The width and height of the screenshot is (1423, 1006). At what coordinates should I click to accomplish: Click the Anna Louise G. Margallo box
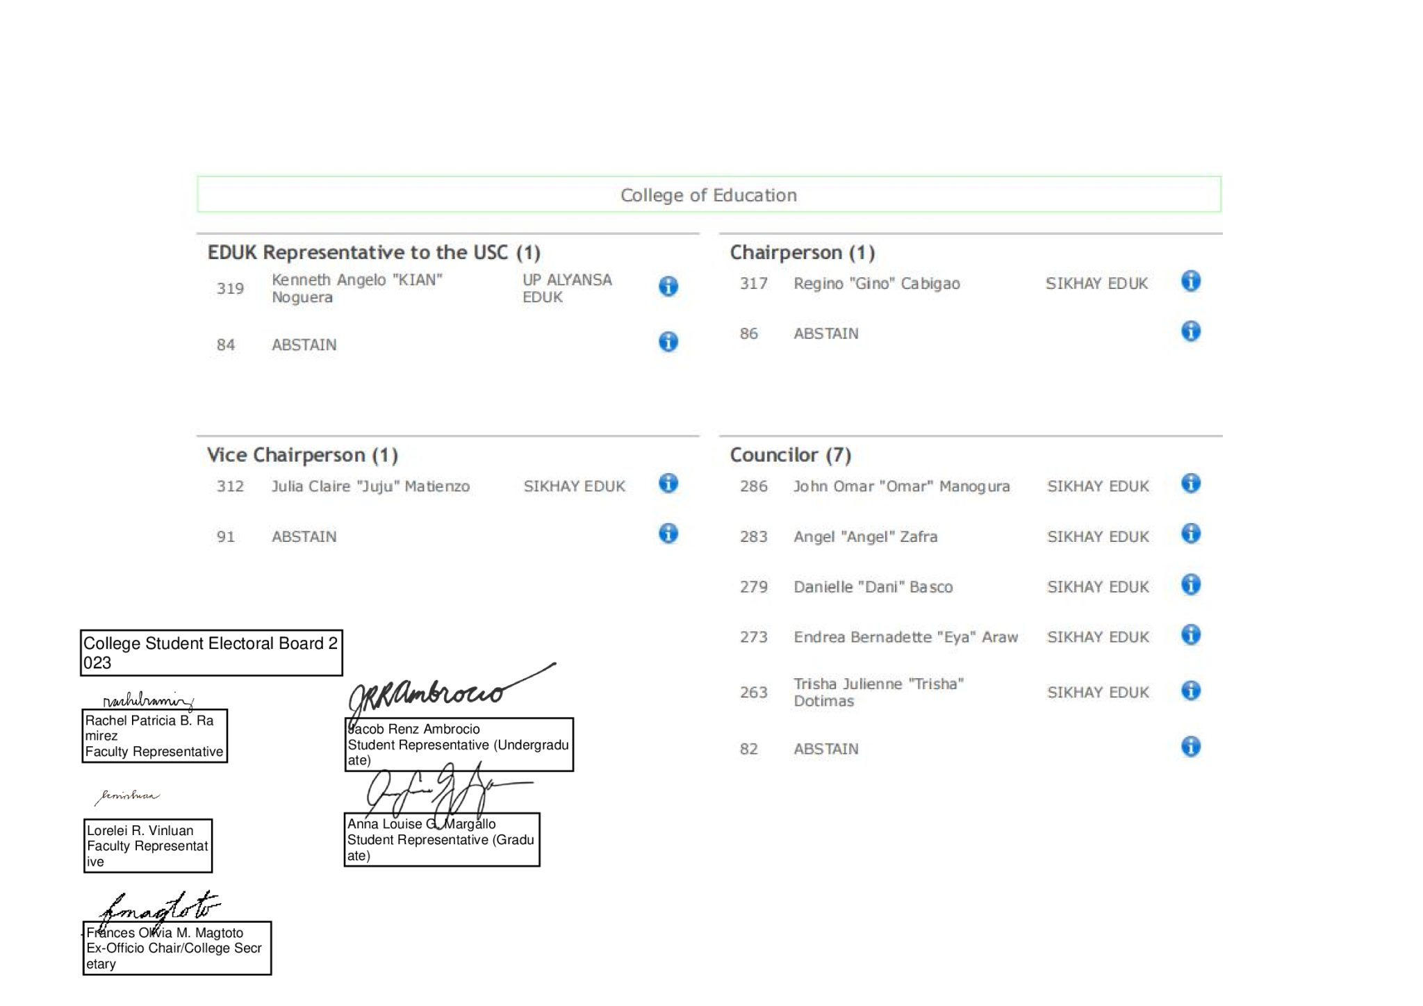tap(442, 839)
